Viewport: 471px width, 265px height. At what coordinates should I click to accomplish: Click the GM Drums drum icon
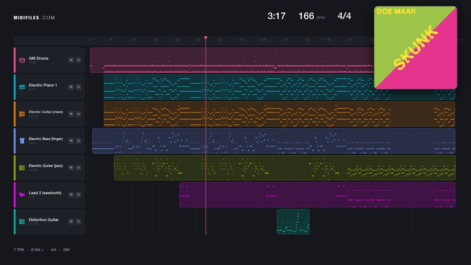pyautogui.click(x=22, y=60)
